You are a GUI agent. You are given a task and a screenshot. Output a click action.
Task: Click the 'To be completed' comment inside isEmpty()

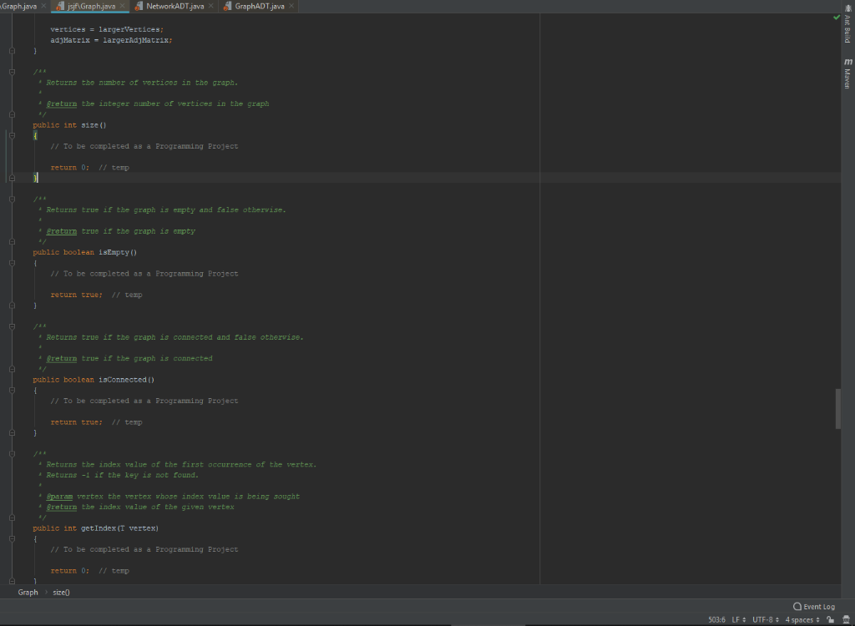144,274
